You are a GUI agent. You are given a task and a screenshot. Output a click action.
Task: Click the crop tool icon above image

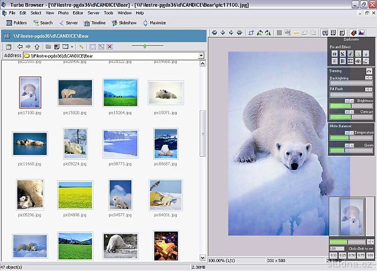coord(252,32)
